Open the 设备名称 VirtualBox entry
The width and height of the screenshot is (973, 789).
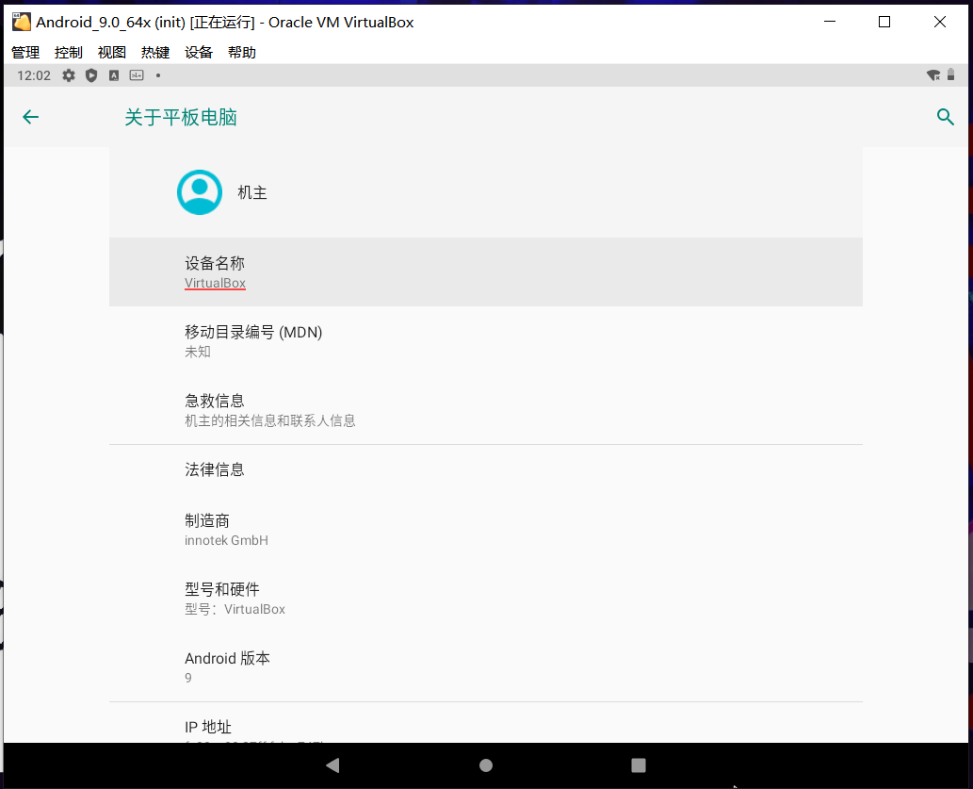(x=486, y=272)
